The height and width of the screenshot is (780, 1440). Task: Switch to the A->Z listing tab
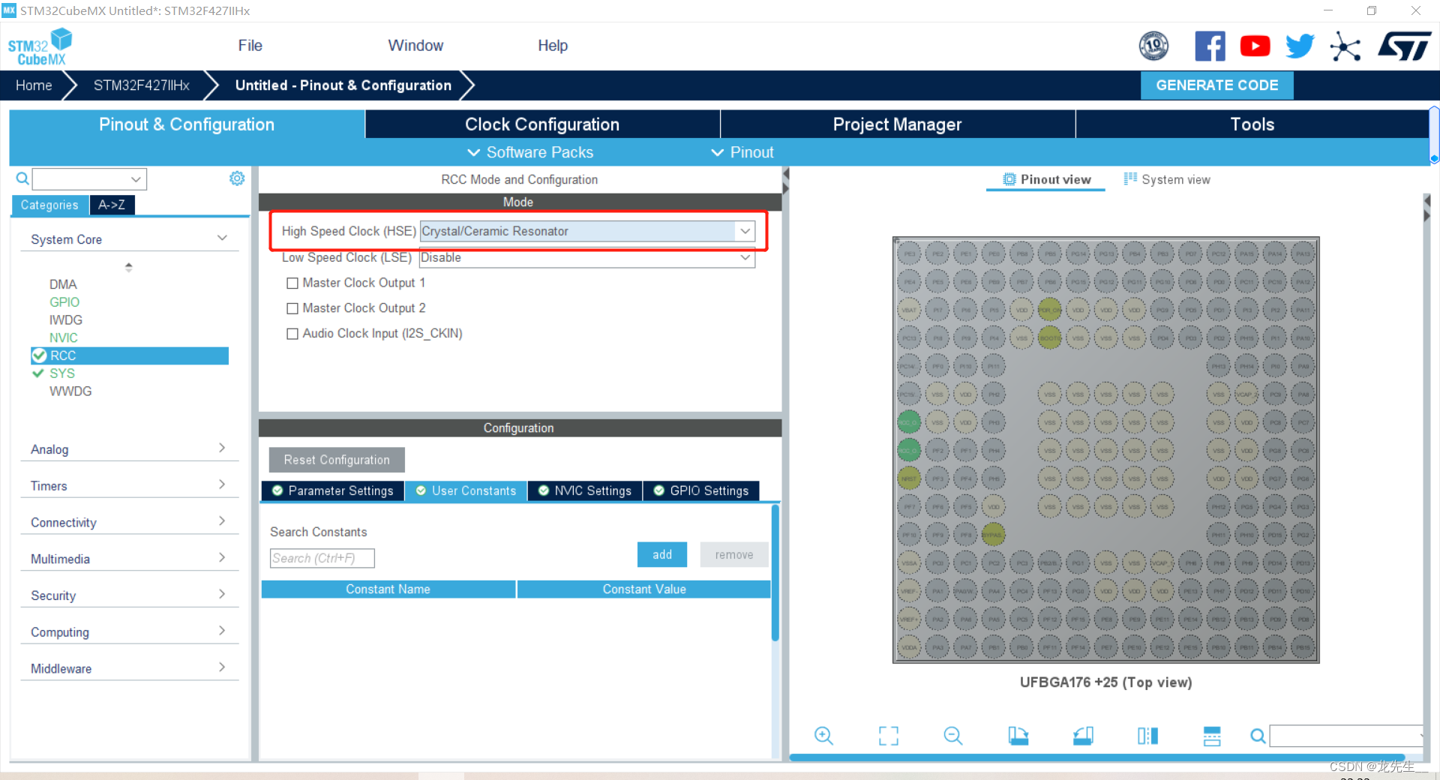point(112,205)
